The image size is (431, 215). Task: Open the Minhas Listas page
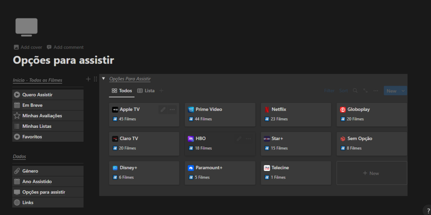48,126
